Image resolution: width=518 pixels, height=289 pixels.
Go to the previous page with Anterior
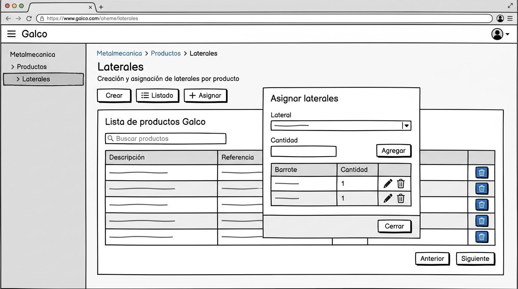point(432,259)
